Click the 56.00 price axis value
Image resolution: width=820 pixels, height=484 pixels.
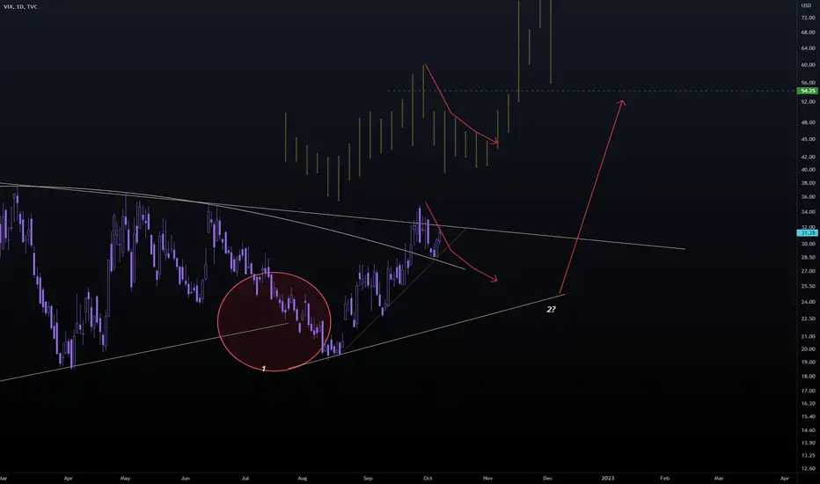tap(808, 83)
